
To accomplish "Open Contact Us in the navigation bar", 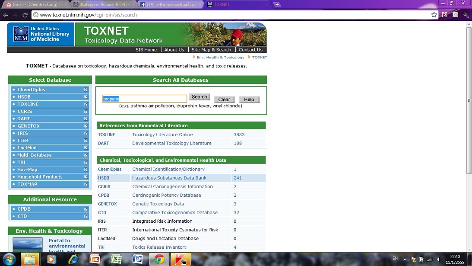I will [250, 50].
